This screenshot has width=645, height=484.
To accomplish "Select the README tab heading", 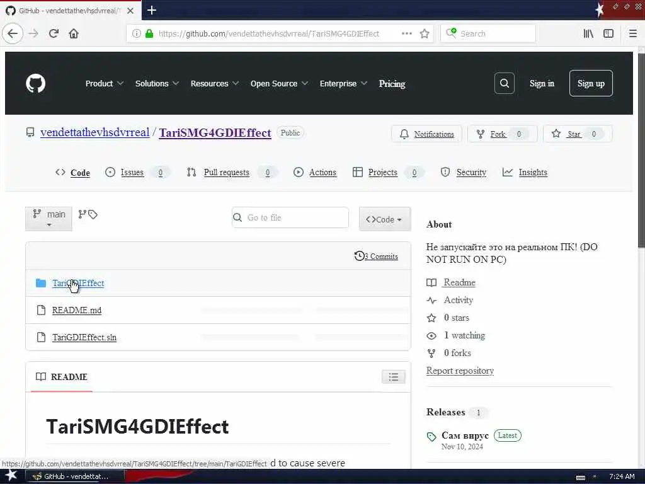I will (62, 377).
